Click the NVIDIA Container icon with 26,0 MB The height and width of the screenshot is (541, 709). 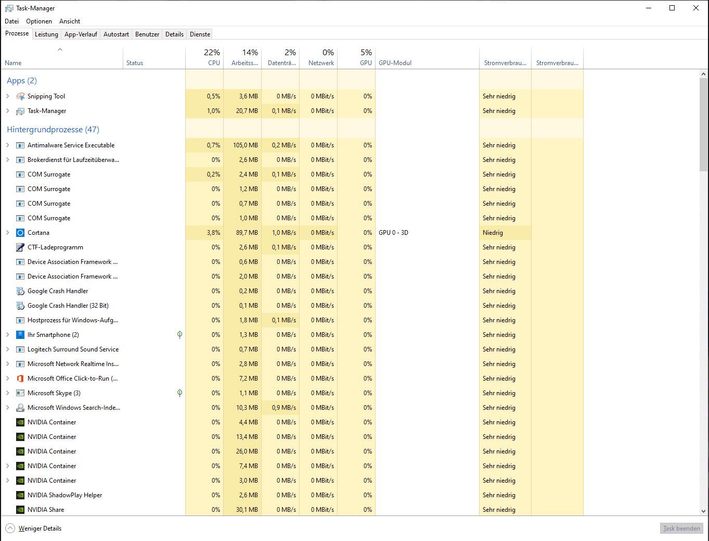20,451
